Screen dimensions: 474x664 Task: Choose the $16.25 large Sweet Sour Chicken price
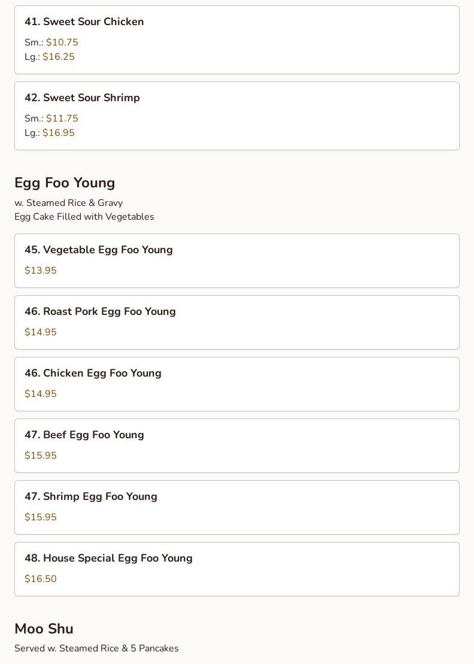point(58,57)
